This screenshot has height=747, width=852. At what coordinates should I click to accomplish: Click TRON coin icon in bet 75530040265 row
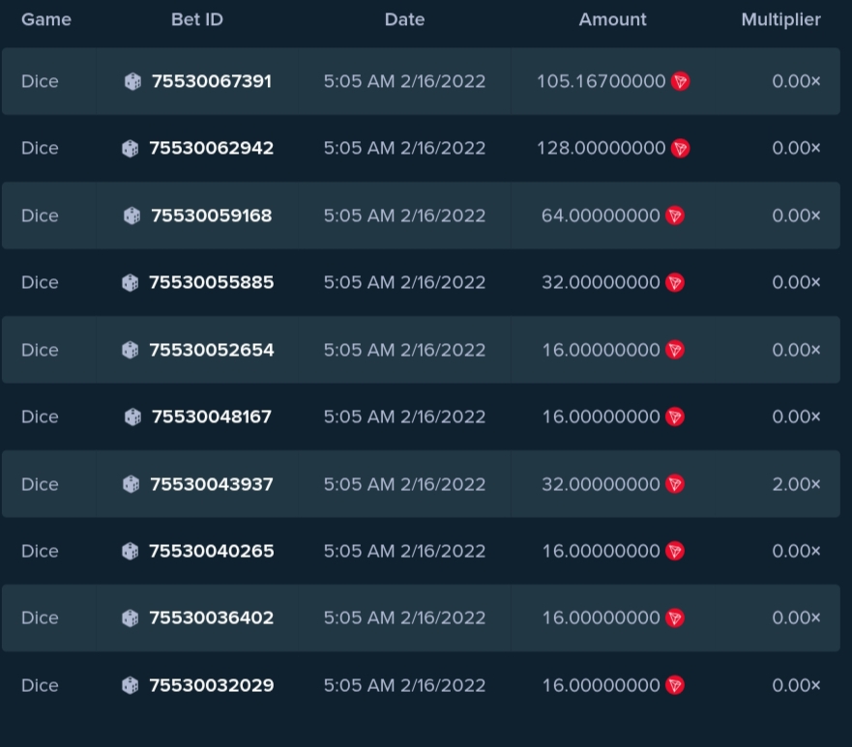[x=675, y=551]
